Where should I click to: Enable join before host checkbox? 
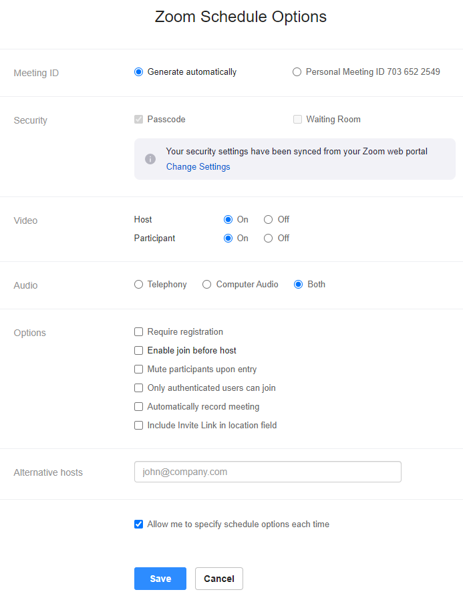tap(138, 351)
